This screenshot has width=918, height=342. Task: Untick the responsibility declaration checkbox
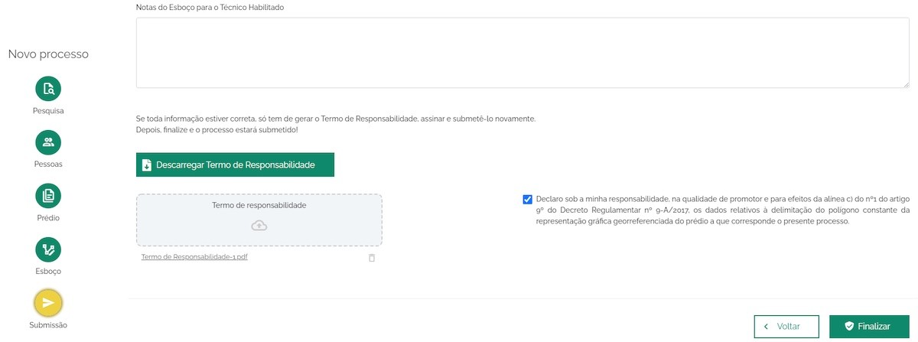coord(528,200)
